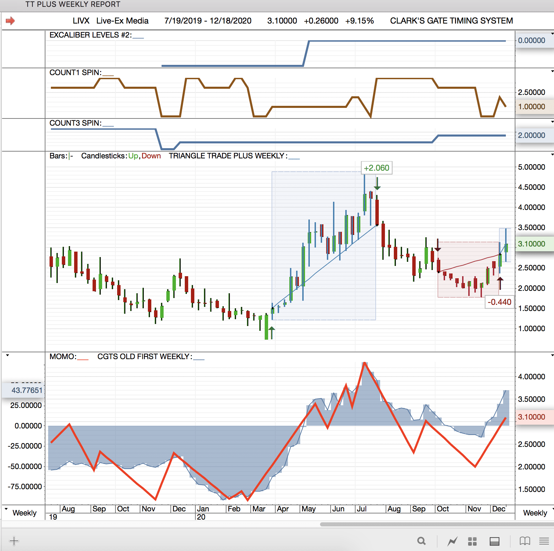
Task: Click the green down arrow at July peak
Action: [x=377, y=184]
